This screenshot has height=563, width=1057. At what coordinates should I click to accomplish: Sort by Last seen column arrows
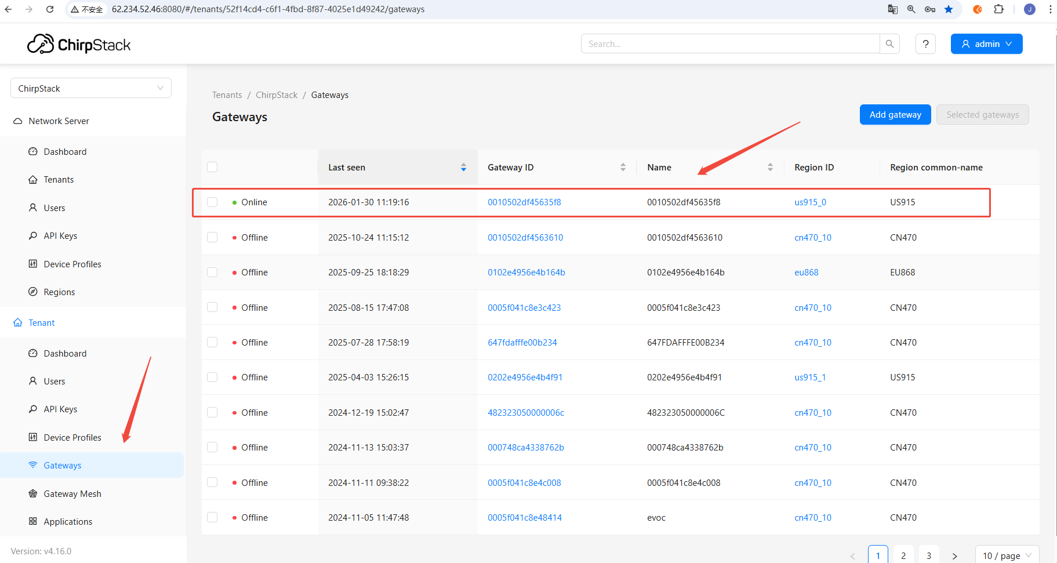click(x=463, y=168)
